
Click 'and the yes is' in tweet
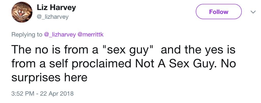(198, 50)
